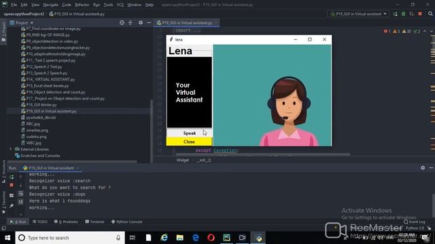Open the Refactor menu
Screen dimensions: 435x244
82,5
